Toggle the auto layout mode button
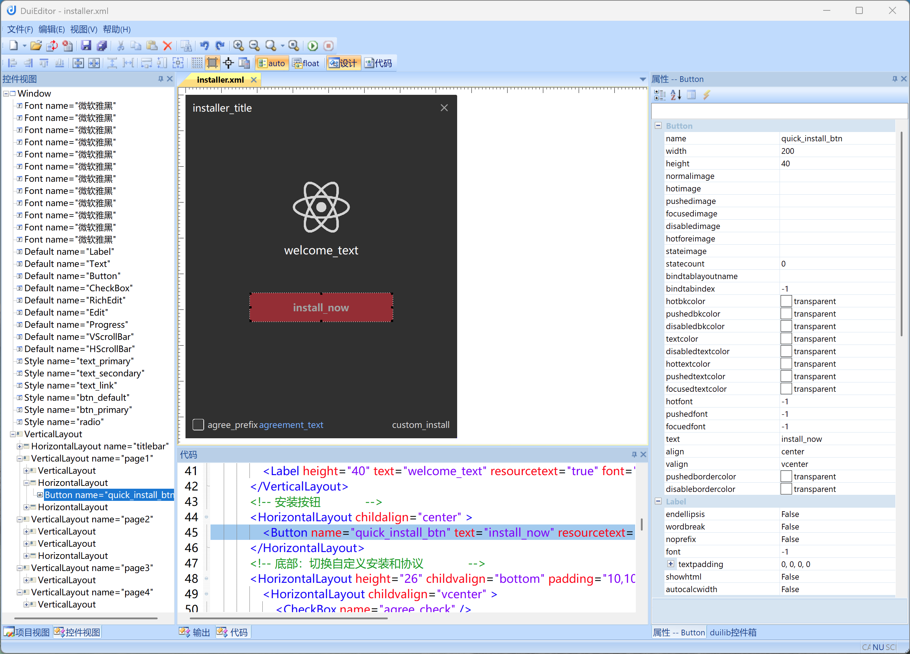This screenshot has width=910, height=654. [272, 63]
